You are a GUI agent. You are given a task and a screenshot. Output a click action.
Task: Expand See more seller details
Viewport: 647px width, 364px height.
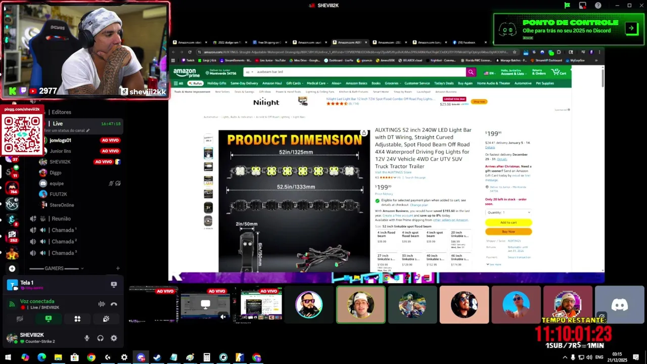pyautogui.click(x=494, y=264)
